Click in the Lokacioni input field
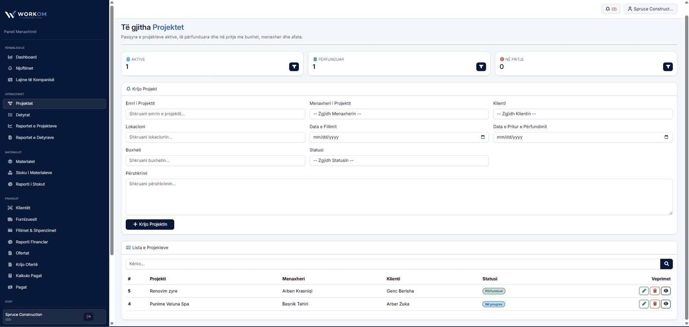 coord(215,137)
